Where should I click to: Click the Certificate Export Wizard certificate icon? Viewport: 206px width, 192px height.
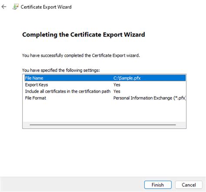[16, 7]
